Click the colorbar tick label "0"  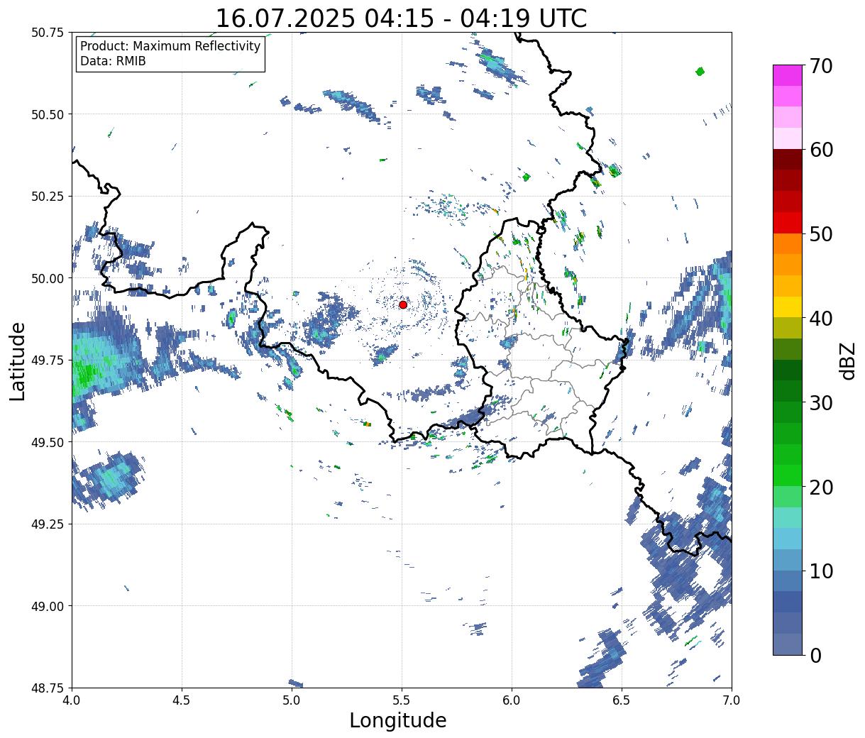tap(815, 655)
